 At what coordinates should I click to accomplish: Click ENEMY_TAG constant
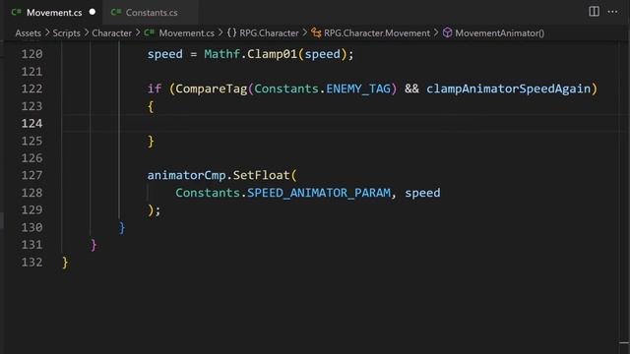pos(358,88)
